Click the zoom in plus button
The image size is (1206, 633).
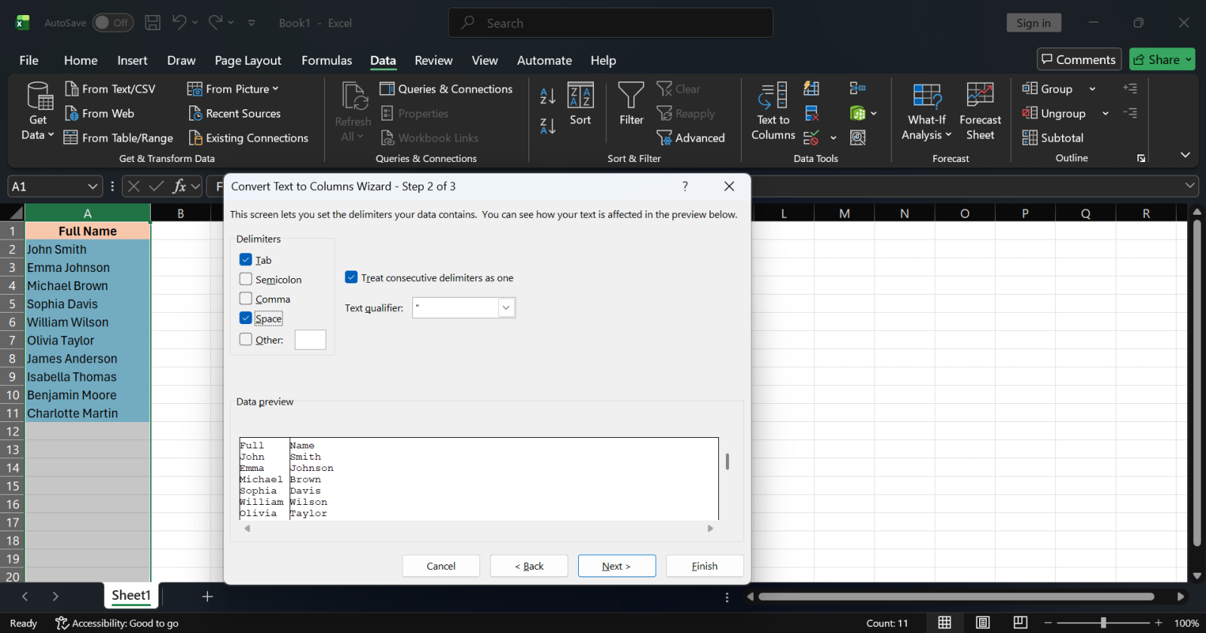click(x=1159, y=622)
